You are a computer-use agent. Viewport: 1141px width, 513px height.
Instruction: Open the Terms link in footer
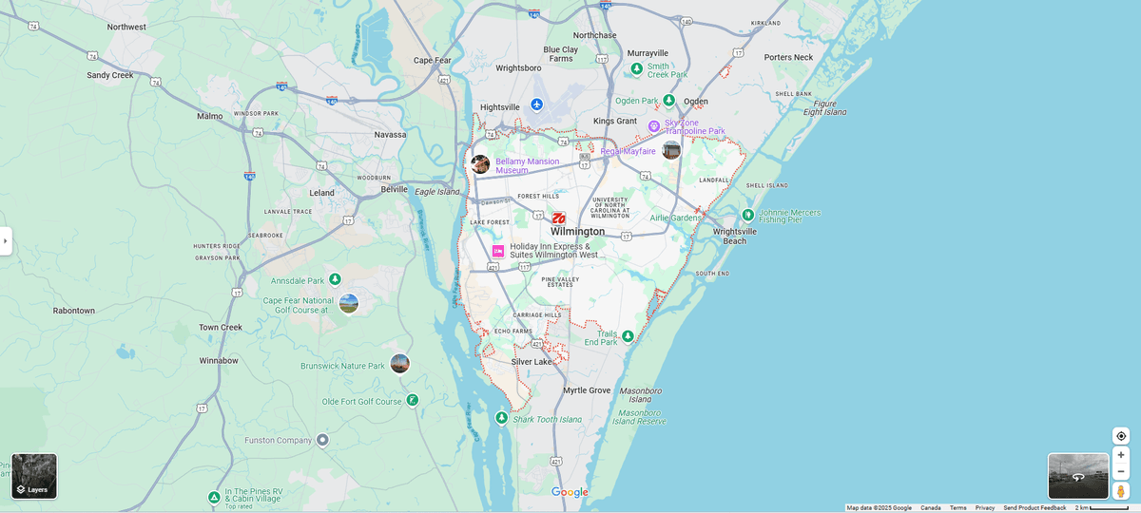pyautogui.click(x=957, y=508)
